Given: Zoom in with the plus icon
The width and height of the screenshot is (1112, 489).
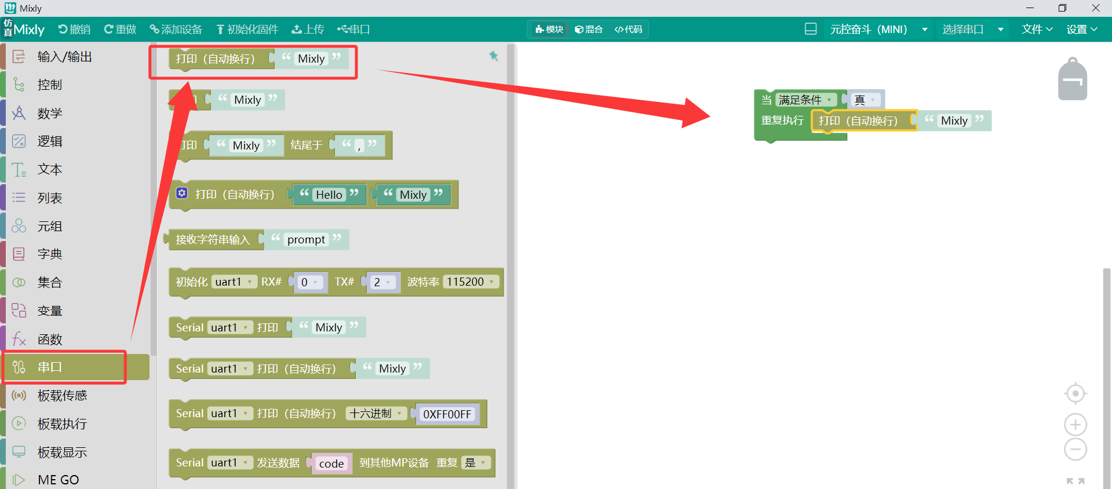Looking at the screenshot, I should click(1075, 425).
